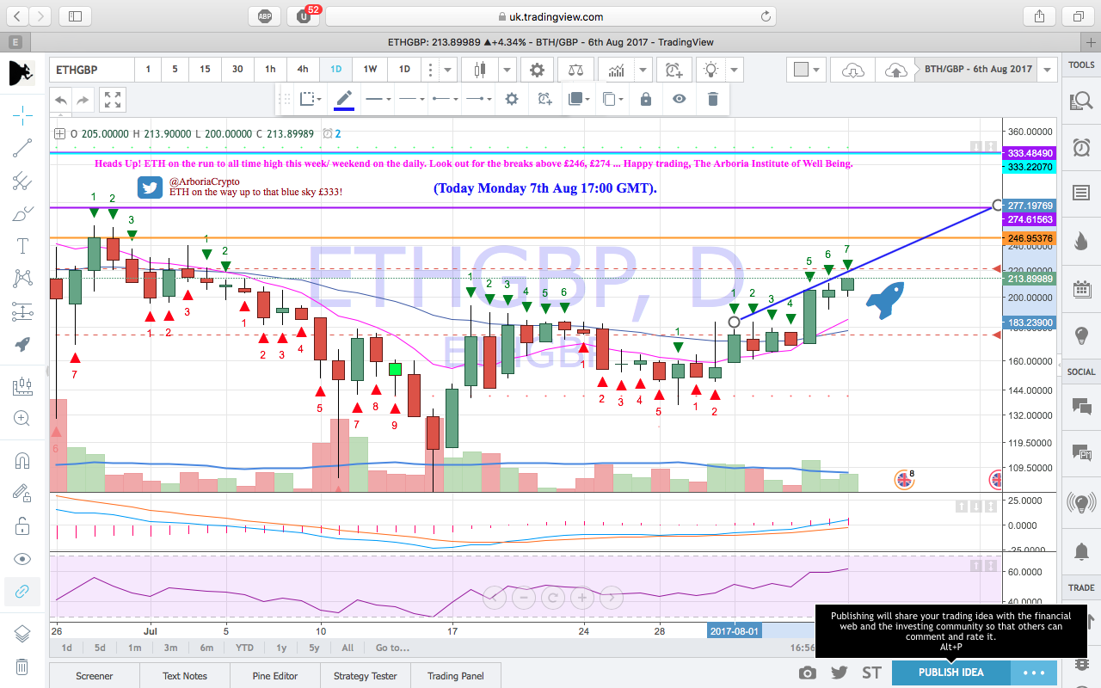
Task: Click the redo arrow
Action: (x=83, y=100)
